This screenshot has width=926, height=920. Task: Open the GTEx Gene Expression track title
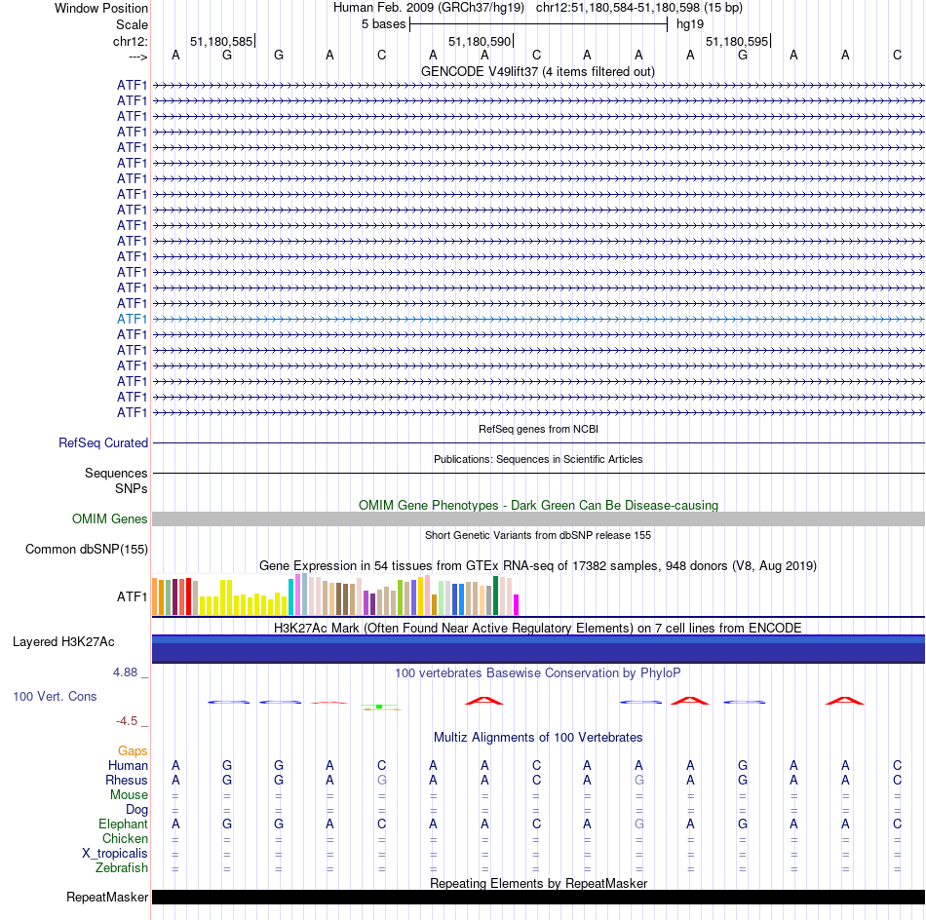click(x=537, y=565)
